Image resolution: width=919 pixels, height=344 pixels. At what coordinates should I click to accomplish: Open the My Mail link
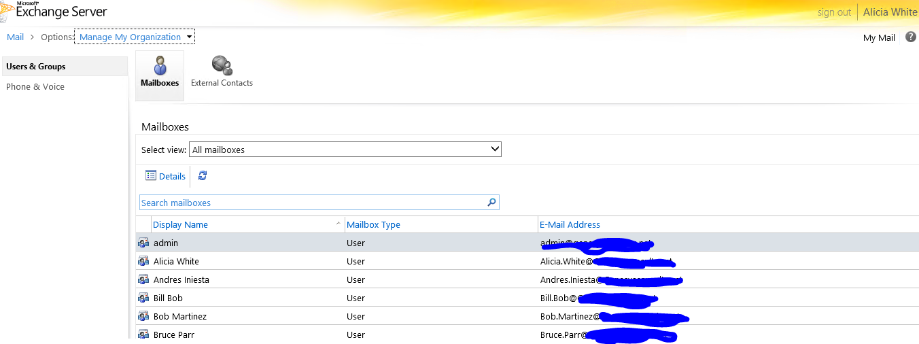(x=878, y=38)
